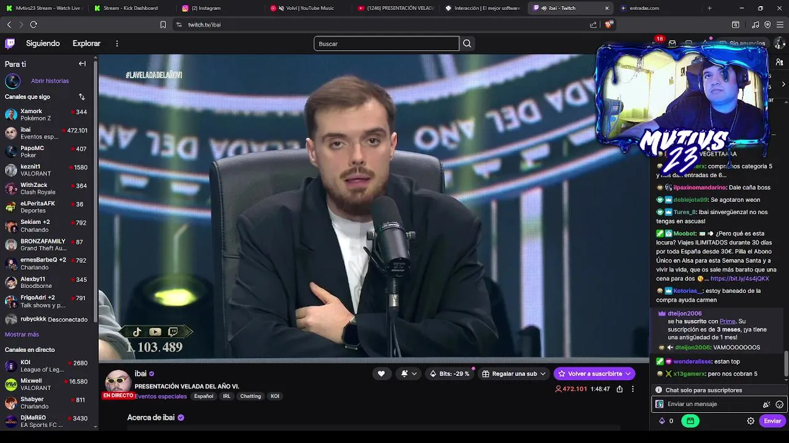The width and height of the screenshot is (789, 443).
Task: Click the magnifier search button
Action: point(467,44)
